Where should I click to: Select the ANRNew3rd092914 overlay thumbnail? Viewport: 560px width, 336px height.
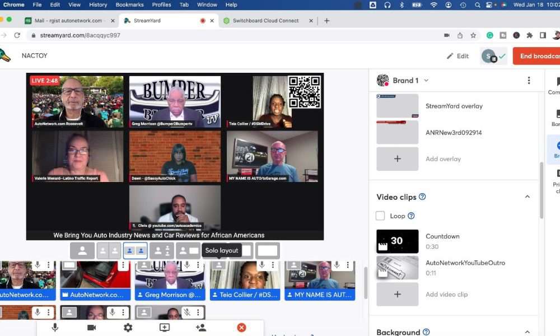pos(397,133)
